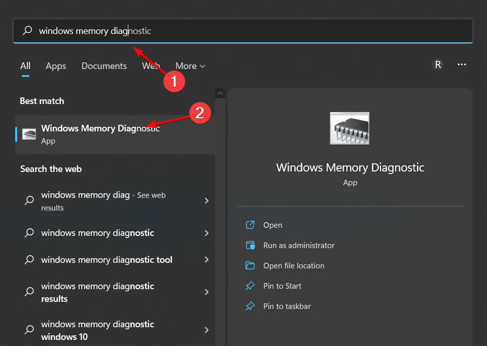The height and width of the screenshot is (346, 487).
Task: Expand arrow for 'windows memory diagnostic tool'
Action: click(x=206, y=259)
